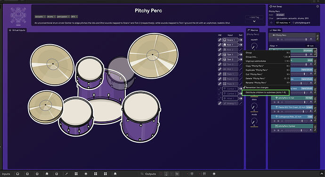Play the pitchyPerc hi-hat module
This screenshot has width=325, height=177.
tap(275, 102)
